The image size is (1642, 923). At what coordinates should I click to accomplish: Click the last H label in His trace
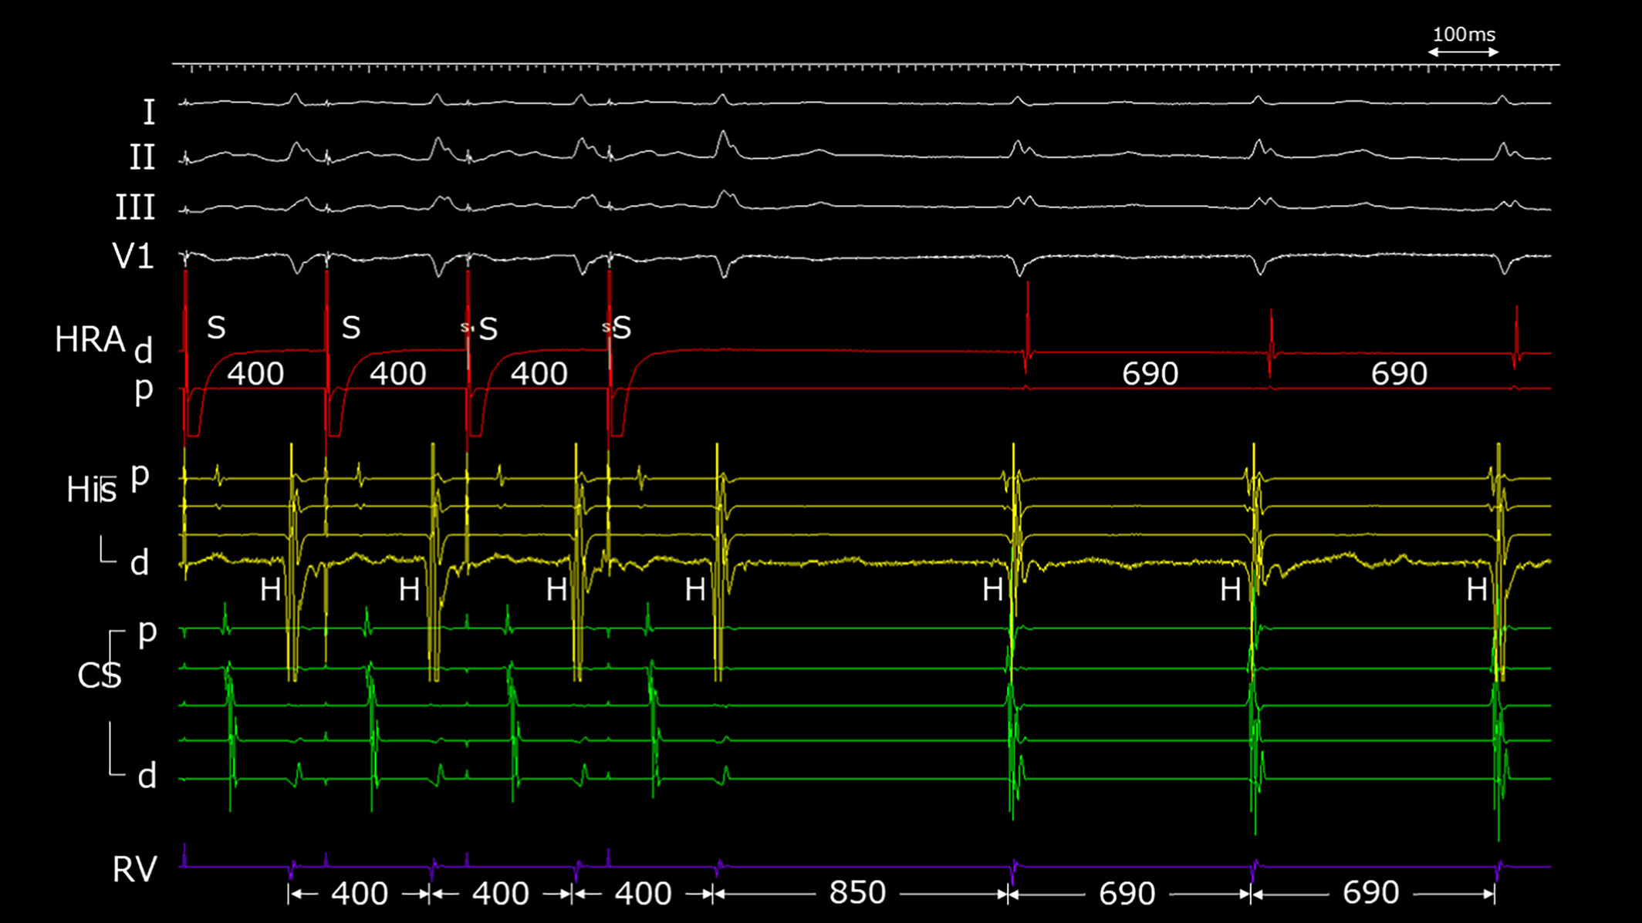coord(1477,591)
